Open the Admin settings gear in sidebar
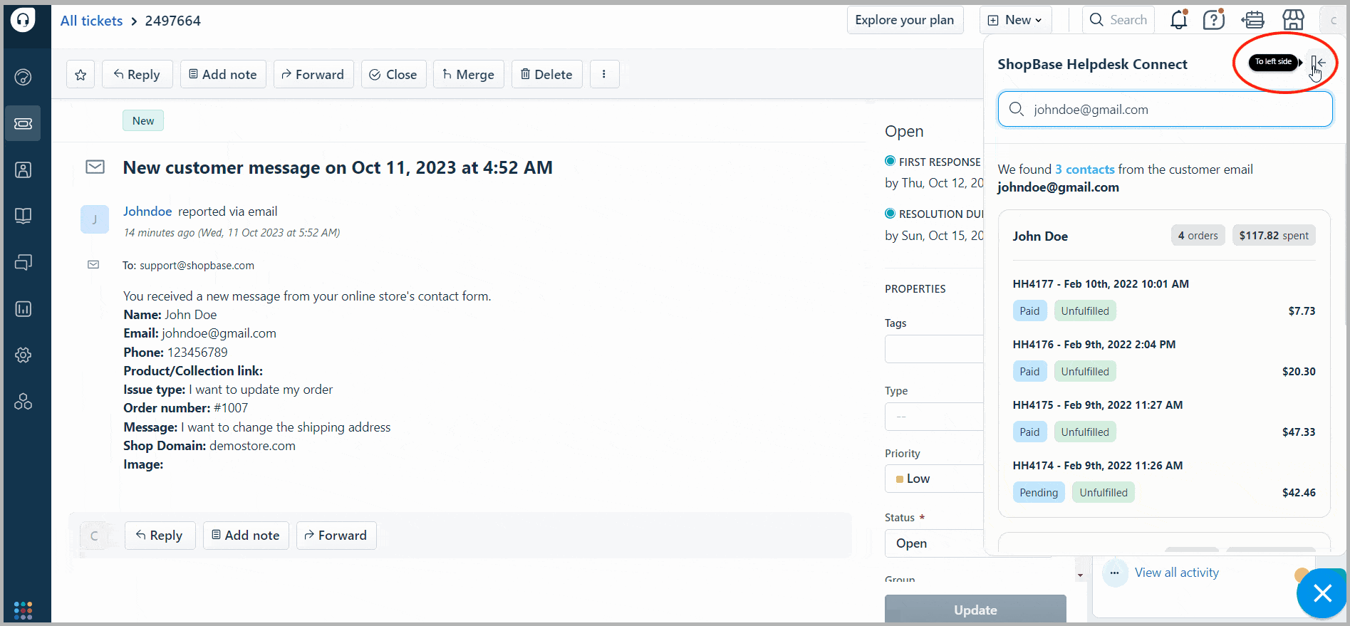This screenshot has height=626, width=1350. tap(23, 355)
